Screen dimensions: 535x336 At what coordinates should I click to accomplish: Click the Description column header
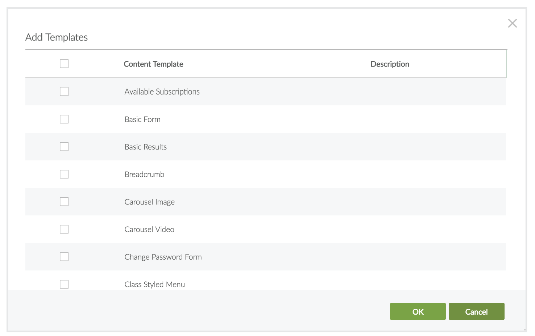(x=390, y=64)
